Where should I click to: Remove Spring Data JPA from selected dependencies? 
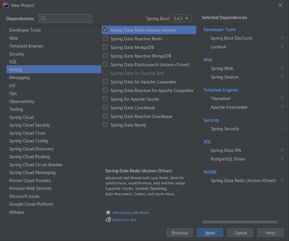[x=282, y=150]
